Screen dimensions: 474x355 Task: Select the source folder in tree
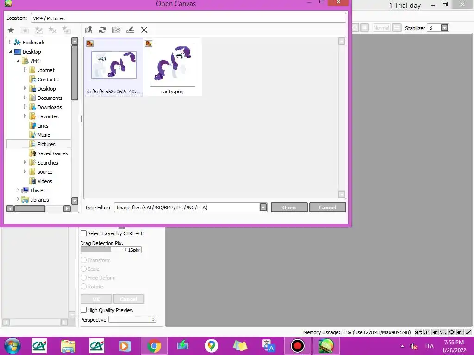(x=45, y=172)
